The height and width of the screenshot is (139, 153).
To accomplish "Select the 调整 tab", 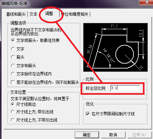I will pos(49,13).
